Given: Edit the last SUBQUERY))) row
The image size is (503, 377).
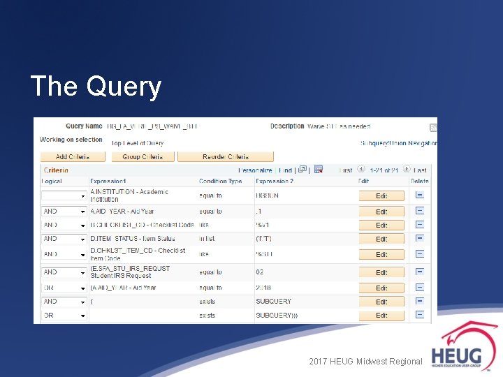Looking at the screenshot, I should click(x=381, y=316).
